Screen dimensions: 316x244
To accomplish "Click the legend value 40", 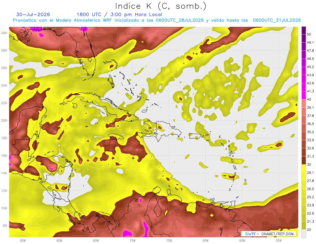I will tap(309, 99).
